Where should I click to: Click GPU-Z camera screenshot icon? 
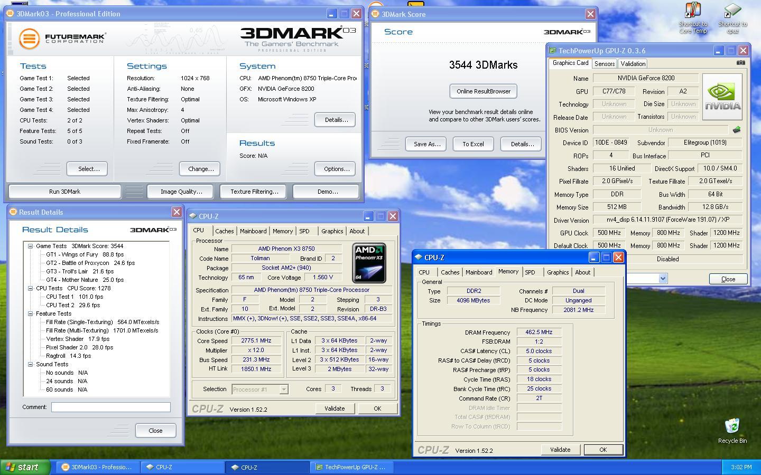click(741, 62)
